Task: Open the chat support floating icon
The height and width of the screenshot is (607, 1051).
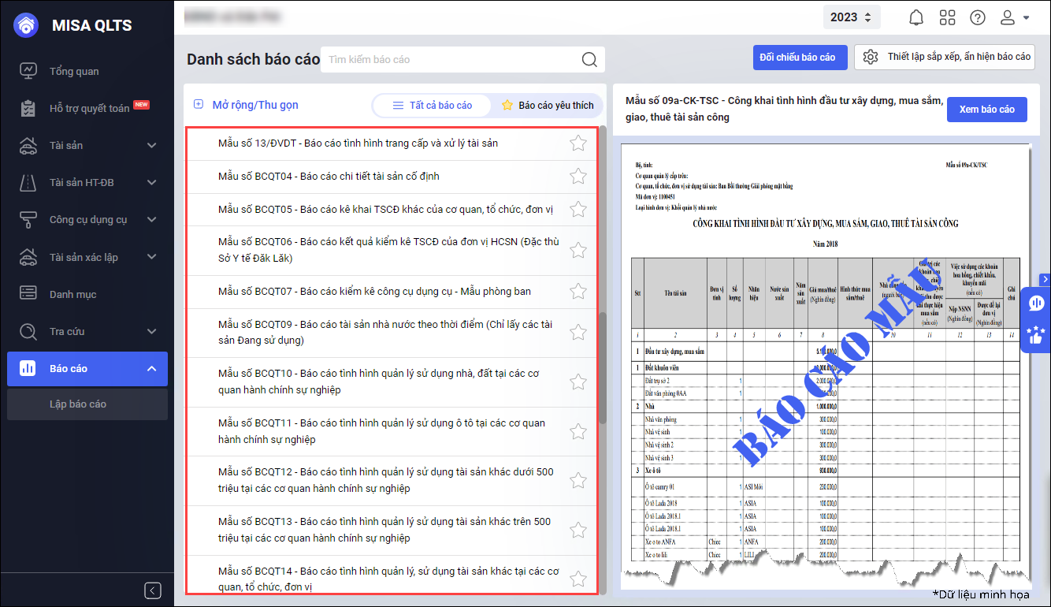Action: point(1036,303)
